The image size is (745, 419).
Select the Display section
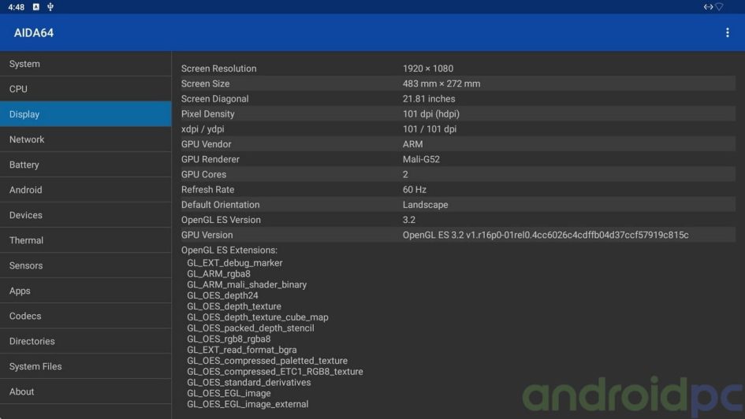point(85,114)
